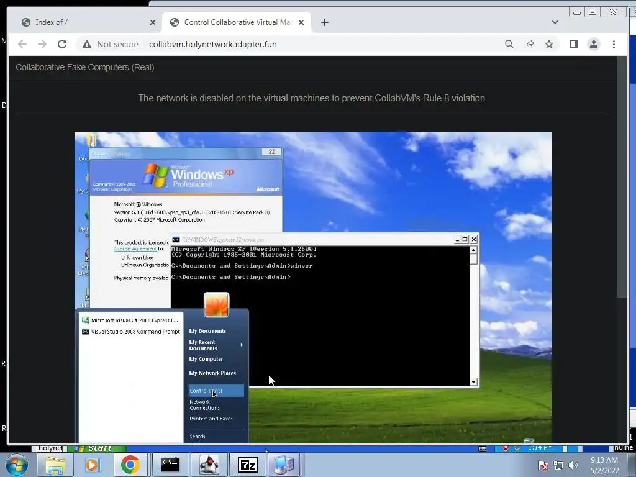Click Search in the Start menu

click(x=198, y=437)
